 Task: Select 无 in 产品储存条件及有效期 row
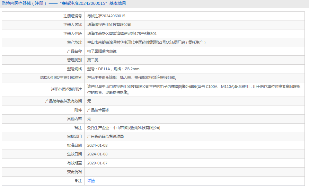click(x=89, y=101)
